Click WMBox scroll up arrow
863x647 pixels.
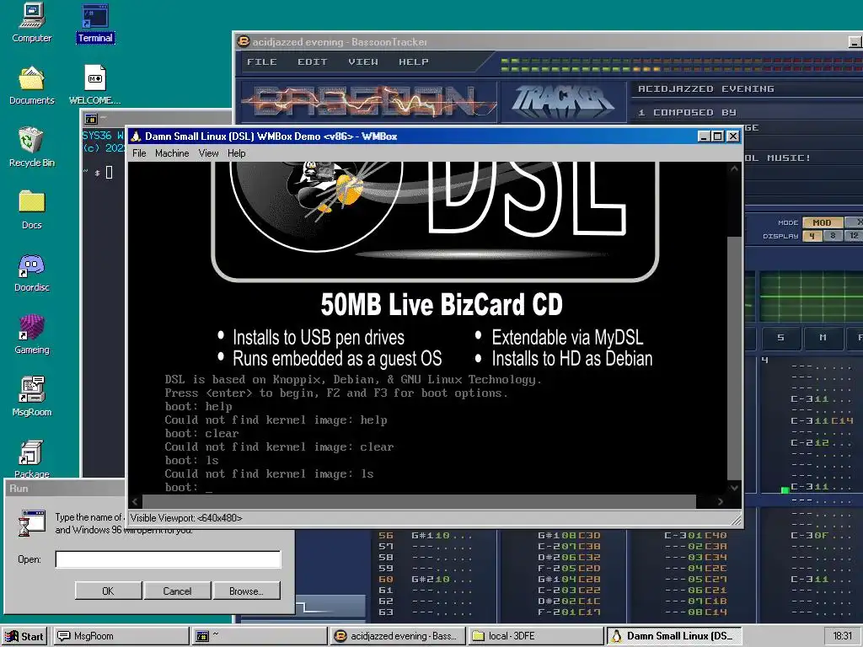734,168
